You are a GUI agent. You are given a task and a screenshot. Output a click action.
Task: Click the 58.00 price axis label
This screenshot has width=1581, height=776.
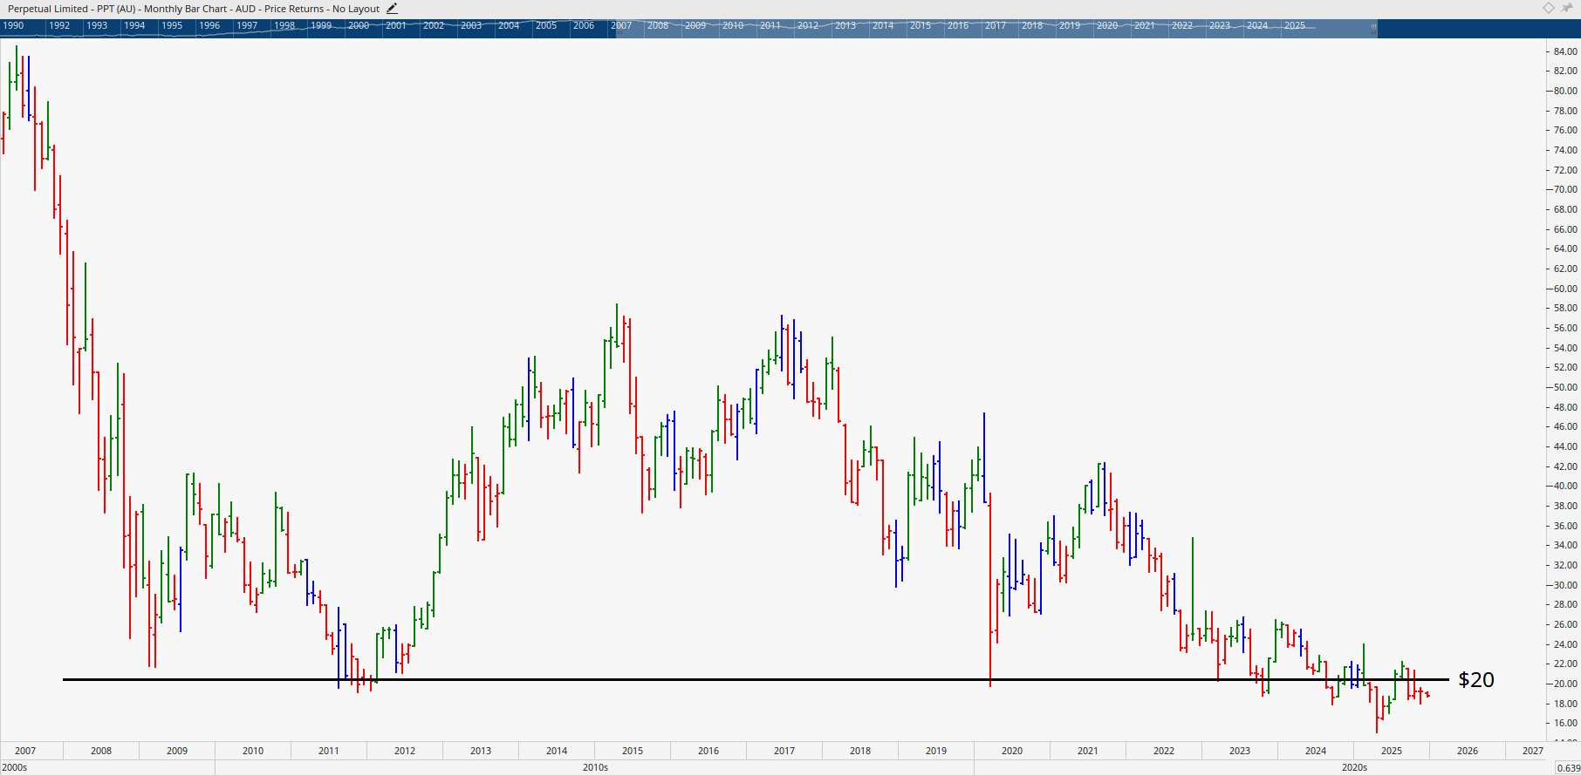(1565, 308)
